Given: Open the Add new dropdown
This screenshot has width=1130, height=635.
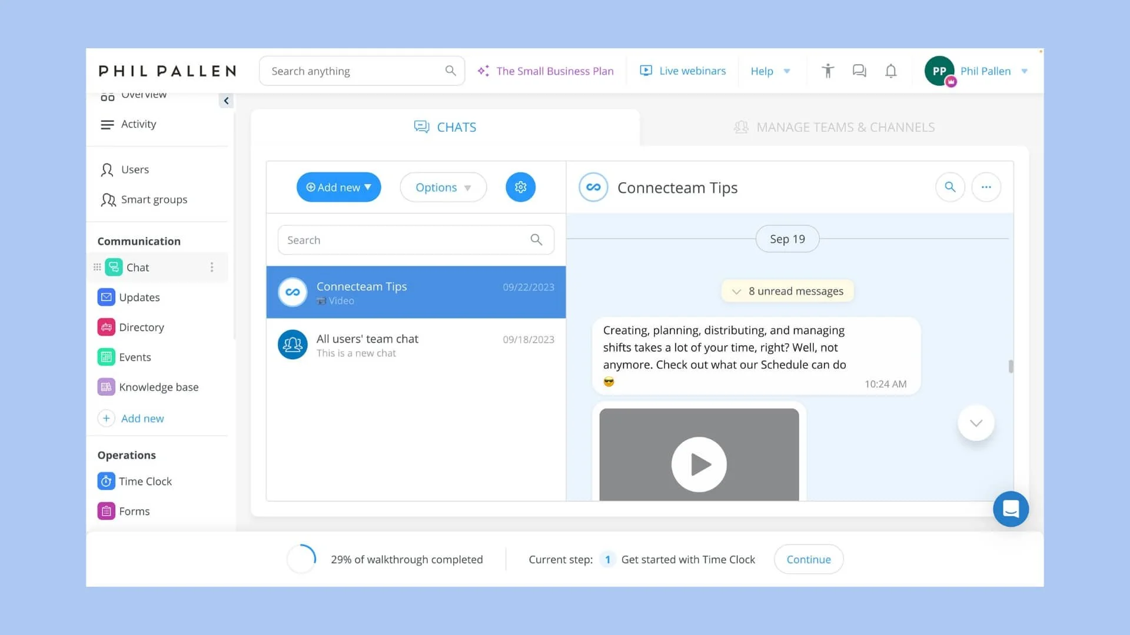Looking at the screenshot, I should tap(338, 187).
